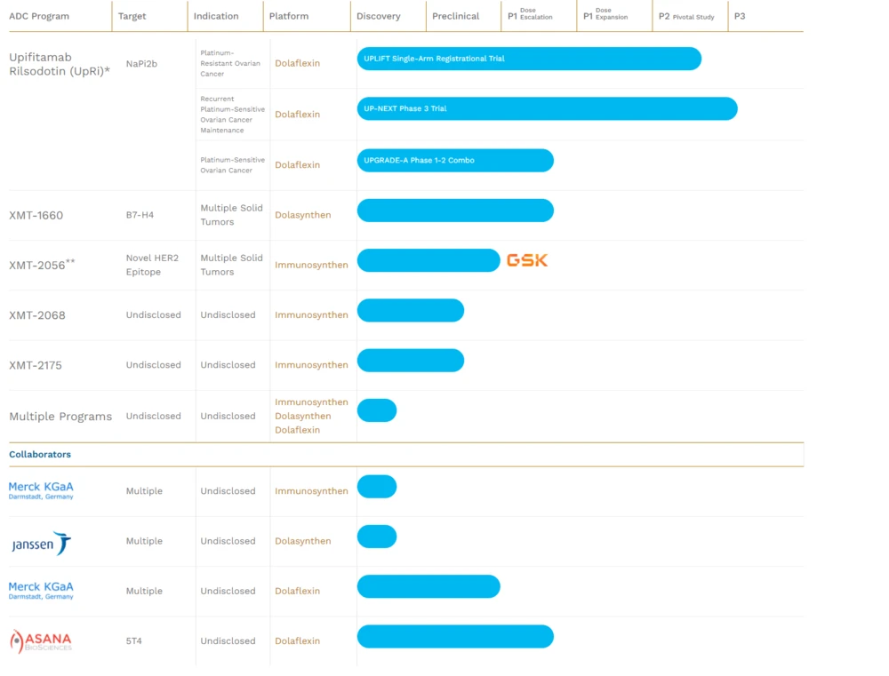This screenshot has width=889, height=676.
Task: Click the Dolasynthen link in the Janssen row
Action: 302,541
